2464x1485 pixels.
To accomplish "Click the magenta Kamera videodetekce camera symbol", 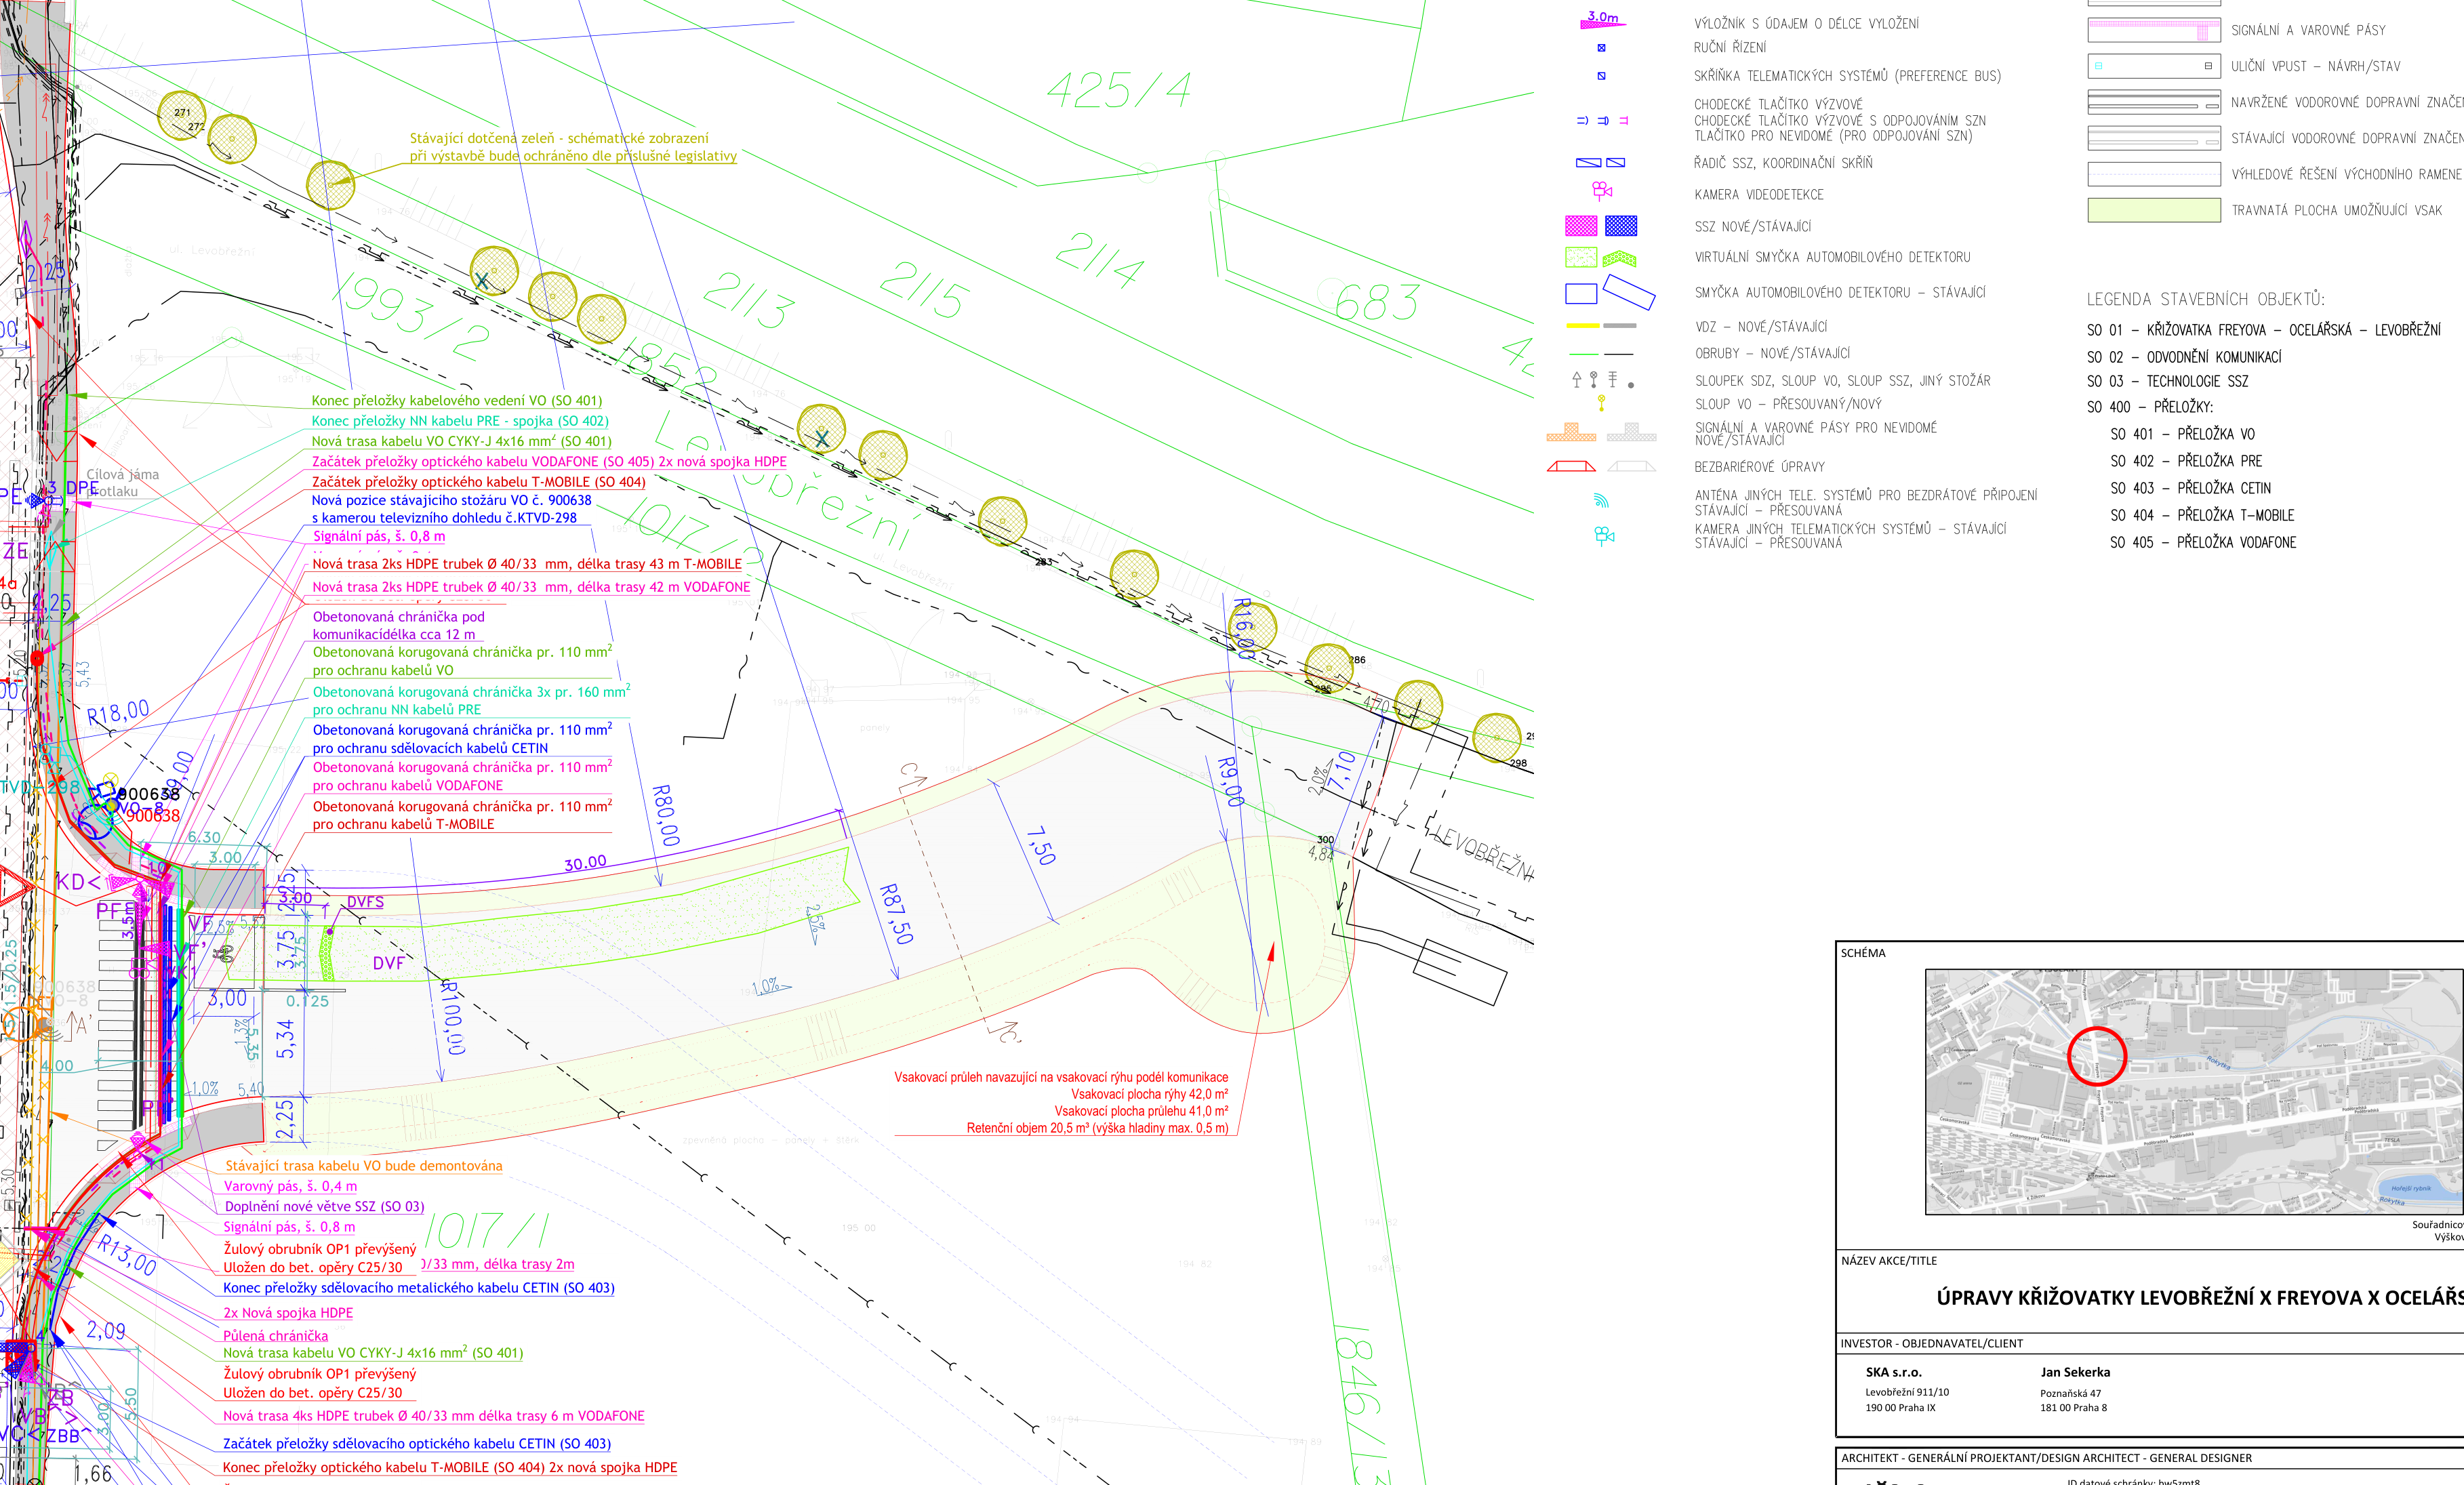I will [1602, 190].
